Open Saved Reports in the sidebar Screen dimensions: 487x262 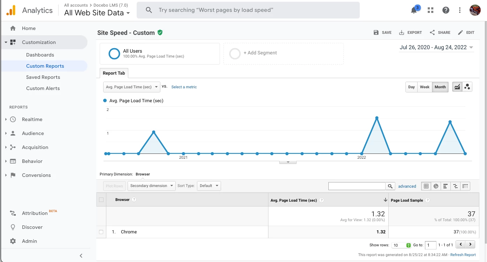point(43,77)
